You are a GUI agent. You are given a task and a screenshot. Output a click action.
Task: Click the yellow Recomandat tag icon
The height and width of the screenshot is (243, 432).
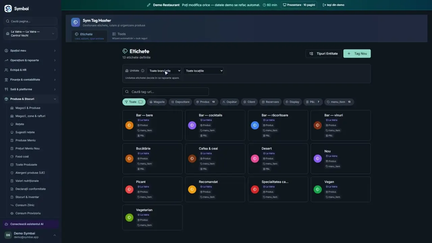point(192,189)
